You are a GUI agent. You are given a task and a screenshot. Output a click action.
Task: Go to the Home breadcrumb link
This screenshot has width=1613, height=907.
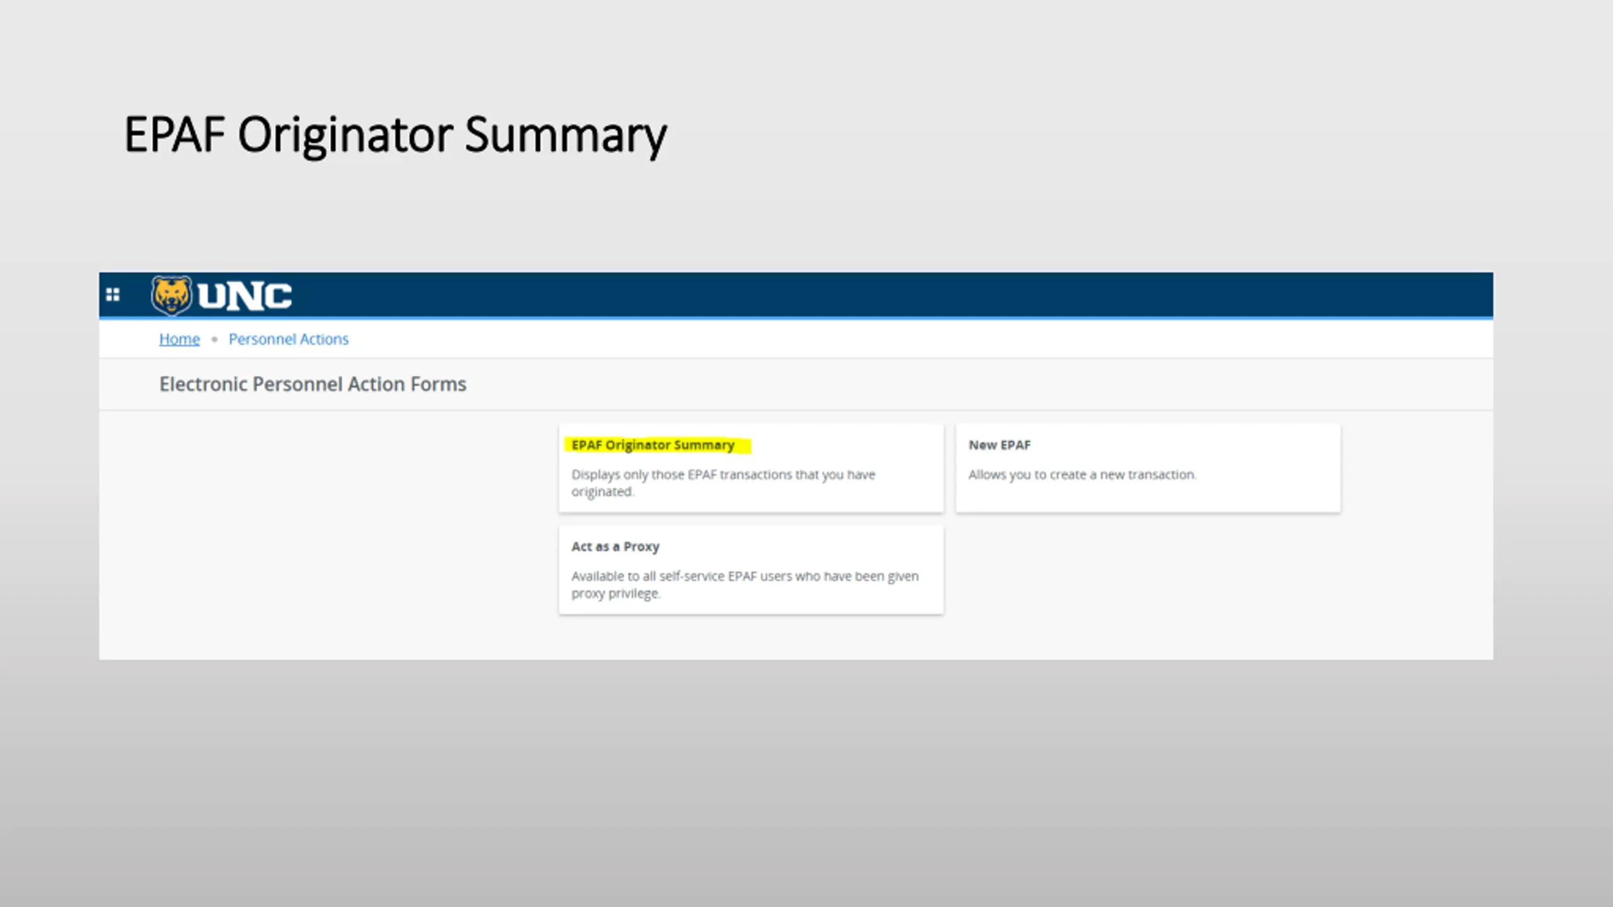[179, 339]
